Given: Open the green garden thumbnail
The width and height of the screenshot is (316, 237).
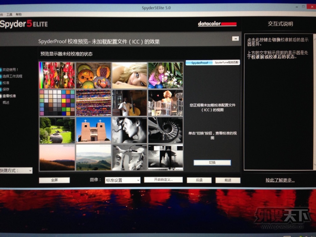Looking at the screenshot, I should 57,130.
